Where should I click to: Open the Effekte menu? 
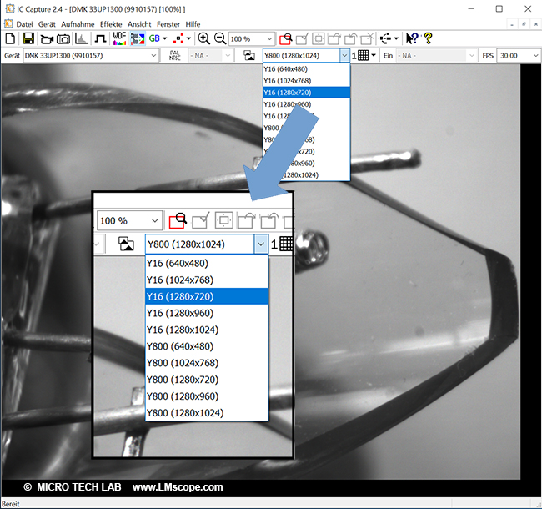[x=110, y=25]
